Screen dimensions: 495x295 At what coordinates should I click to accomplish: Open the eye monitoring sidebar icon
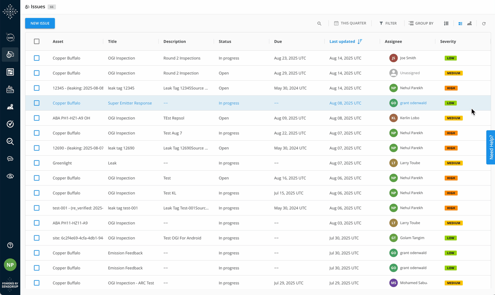click(10, 176)
